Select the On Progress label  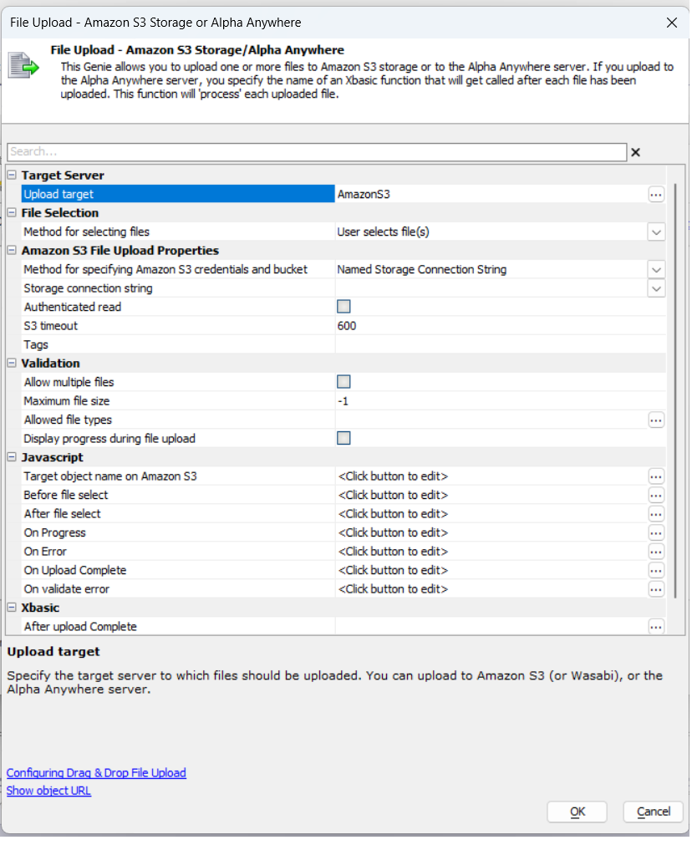point(54,532)
